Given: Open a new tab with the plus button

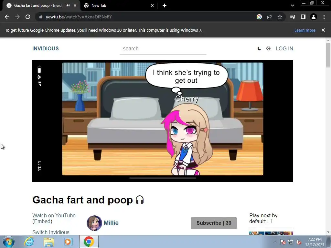Looking at the screenshot, I should pyautogui.click(x=165, y=5).
